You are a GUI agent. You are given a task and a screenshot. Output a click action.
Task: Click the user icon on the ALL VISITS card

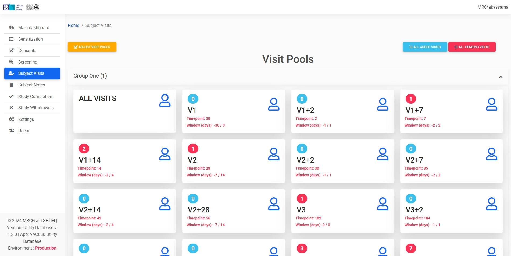pyautogui.click(x=165, y=100)
